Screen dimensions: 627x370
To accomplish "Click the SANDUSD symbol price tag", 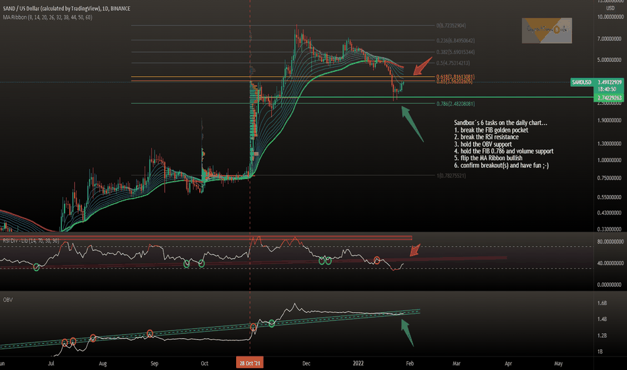I will click(x=581, y=82).
